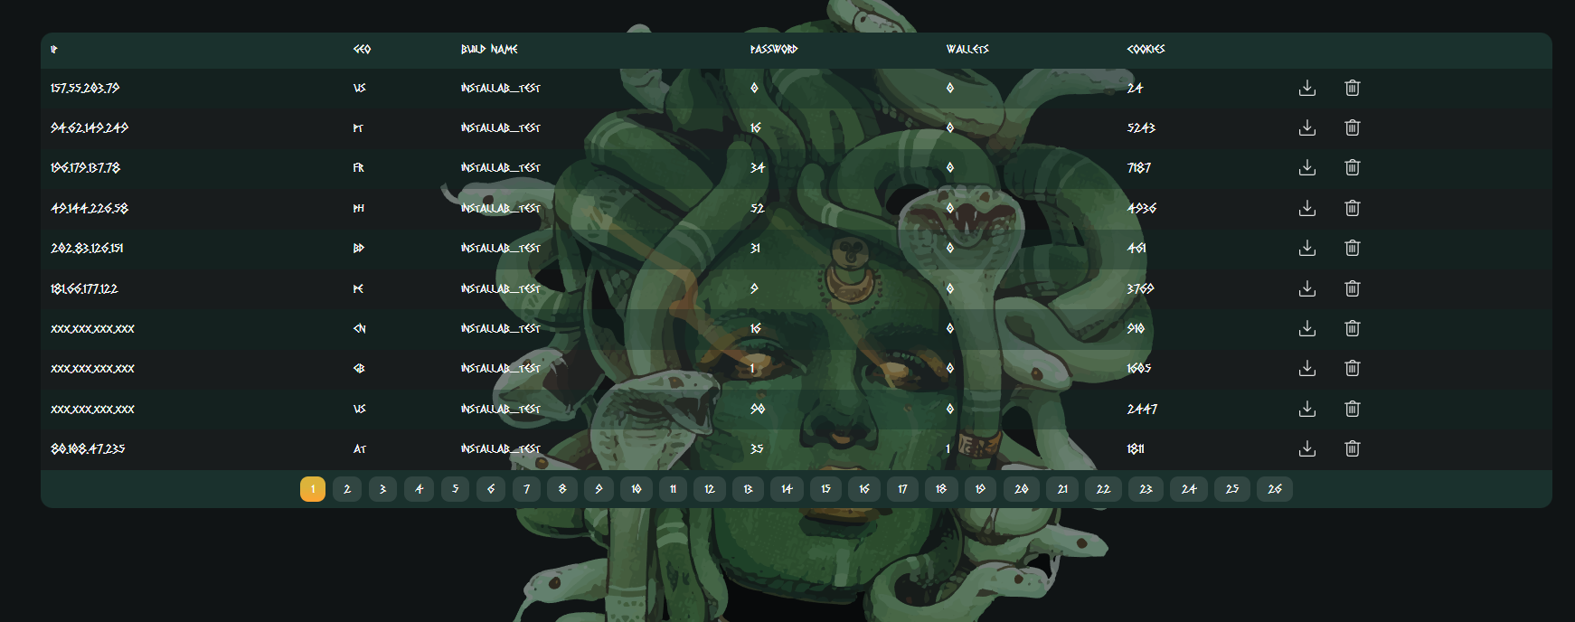Open page 9
The height and width of the screenshot is (622, 1575).
(599, 489)
